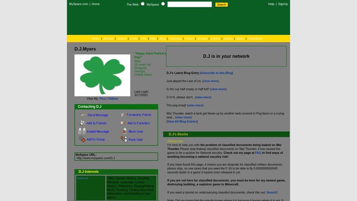Click the Block User icon
Screen dimensions: 357x201
click(x=125, y=131)
